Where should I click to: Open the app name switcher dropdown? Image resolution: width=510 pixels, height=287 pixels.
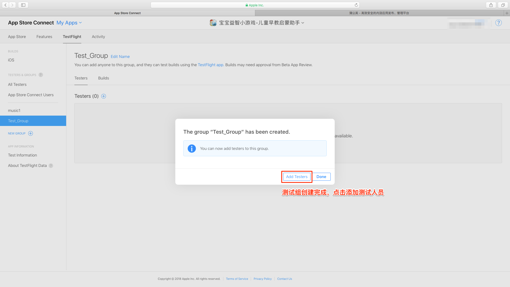(x=262, y=23)
